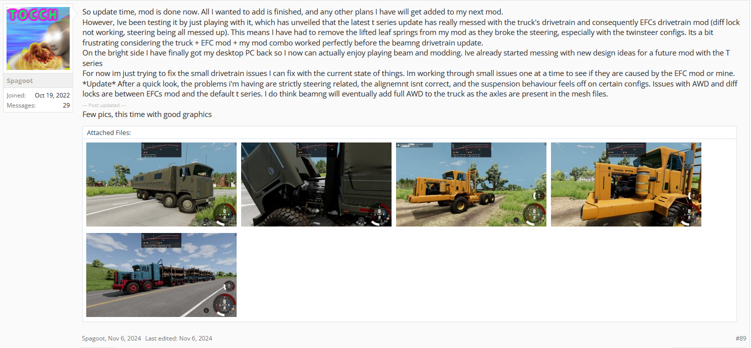
Task: Click the Attached Files header
Action: [109, 132]
